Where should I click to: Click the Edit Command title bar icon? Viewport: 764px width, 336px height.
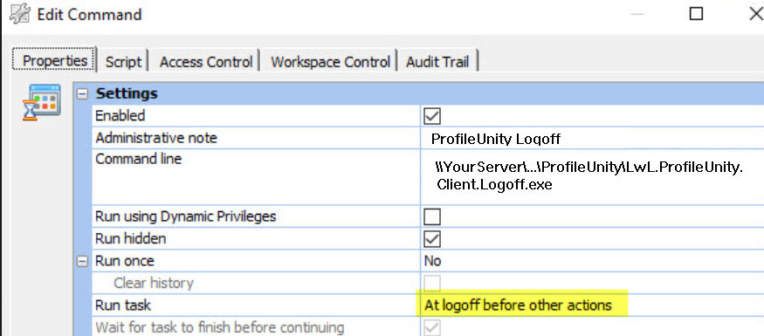coord(20,14)
